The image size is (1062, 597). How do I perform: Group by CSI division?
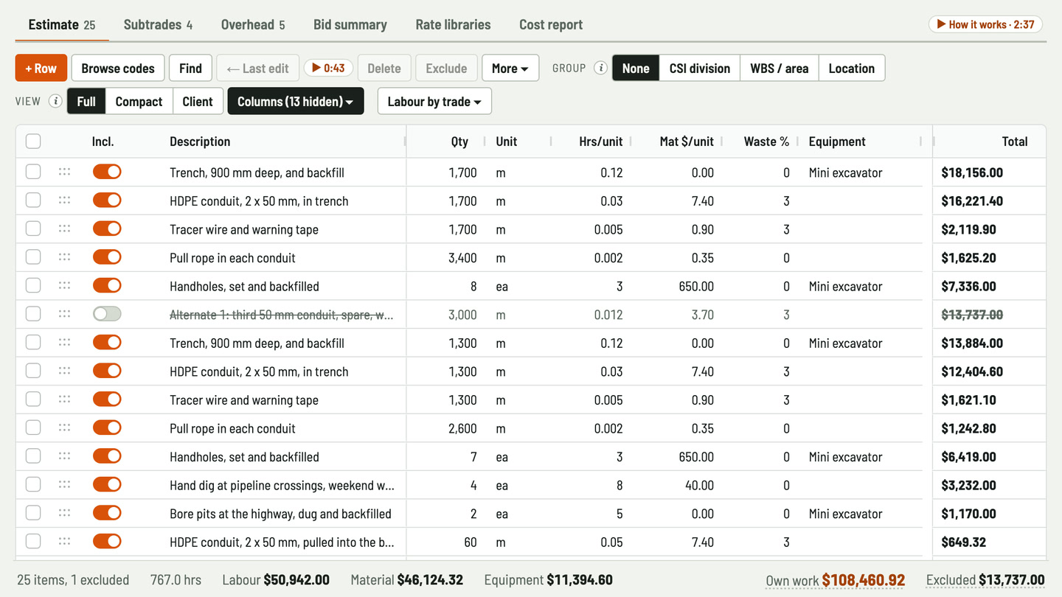(x=700, y=69)
